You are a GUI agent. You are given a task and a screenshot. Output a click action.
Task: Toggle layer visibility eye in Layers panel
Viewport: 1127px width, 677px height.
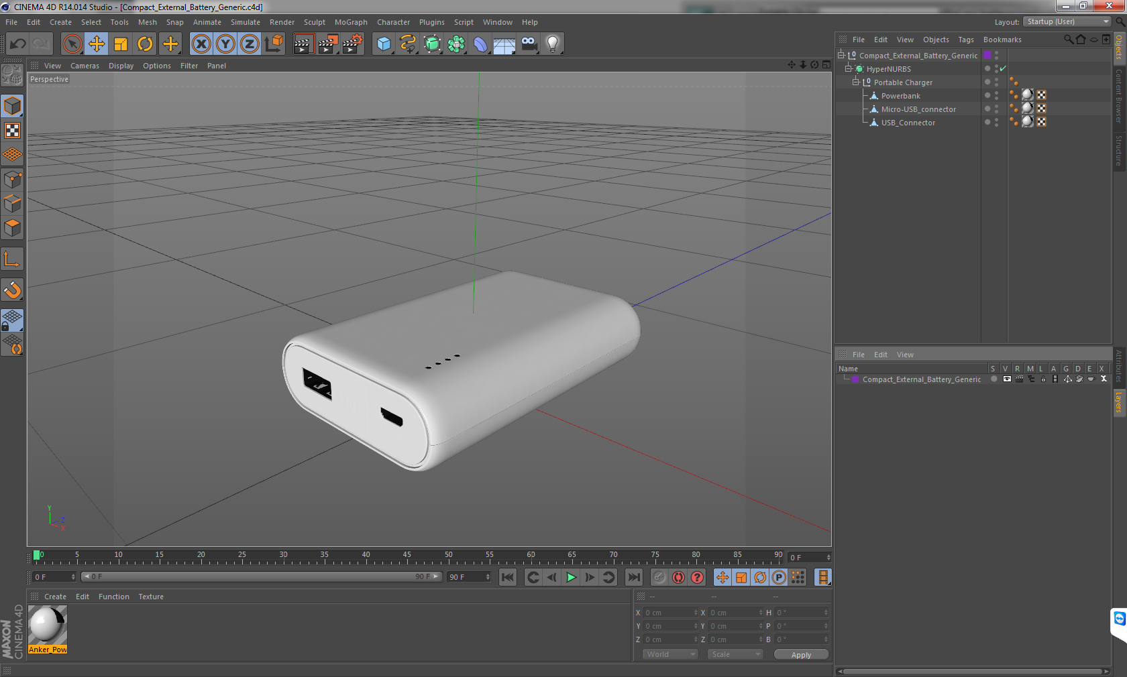(1007, 379)
